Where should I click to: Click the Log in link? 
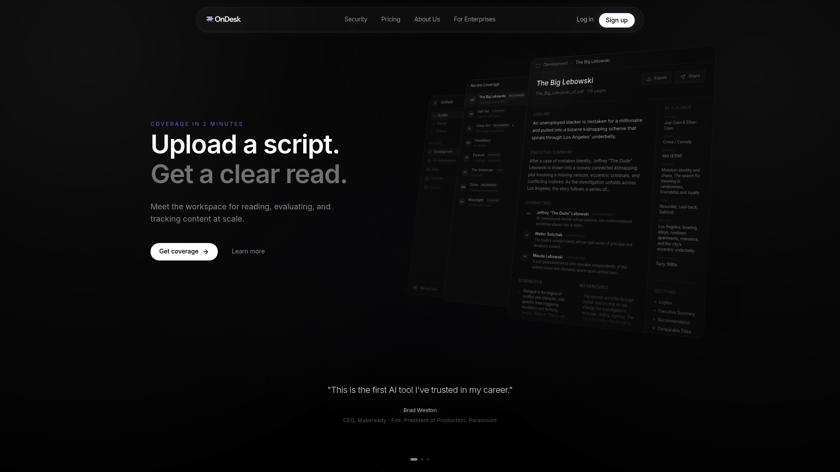(x=585, y=19)
